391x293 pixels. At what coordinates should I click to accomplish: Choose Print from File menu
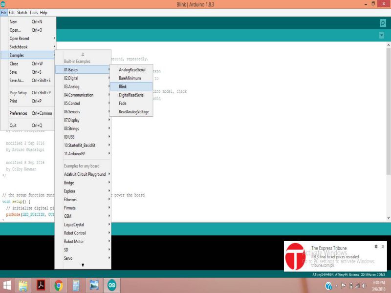(x=28, y=101)
